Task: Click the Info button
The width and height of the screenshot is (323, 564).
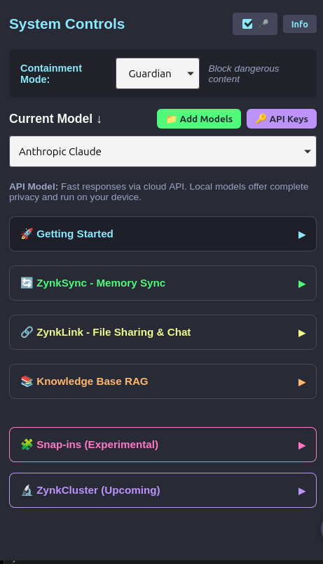Action: click(300, 24)
